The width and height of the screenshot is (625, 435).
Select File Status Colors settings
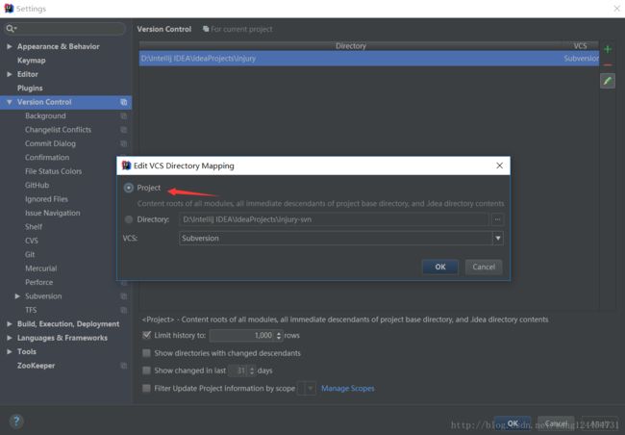pos(54,171)
